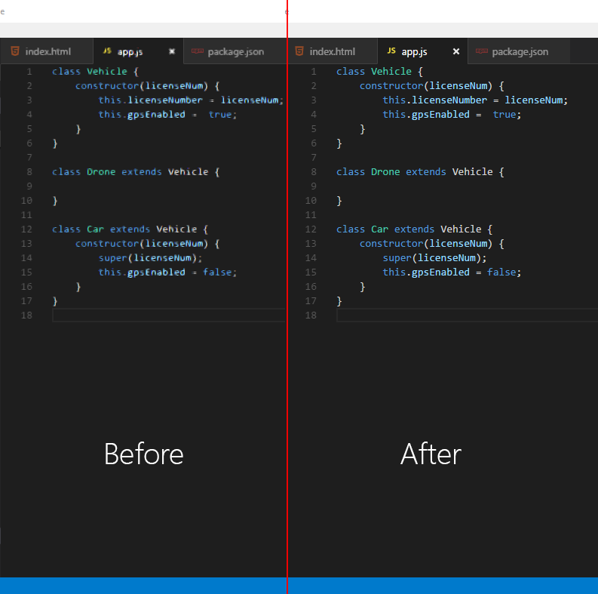
Task: Click 'this.gpsEnabled = false;' in After pane
Action: point(452,272)
